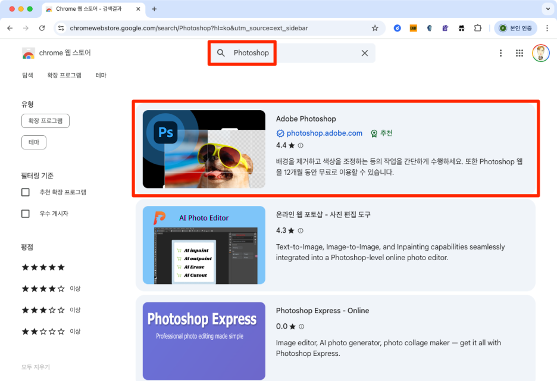Click the chrome 웹 스토어 logo
Image resolution: width=557 pixels, height=381 pixels.
coord(56,53)
